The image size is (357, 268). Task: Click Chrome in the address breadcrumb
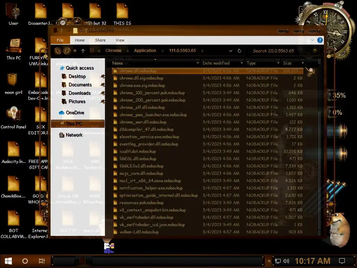coord(113,51)
